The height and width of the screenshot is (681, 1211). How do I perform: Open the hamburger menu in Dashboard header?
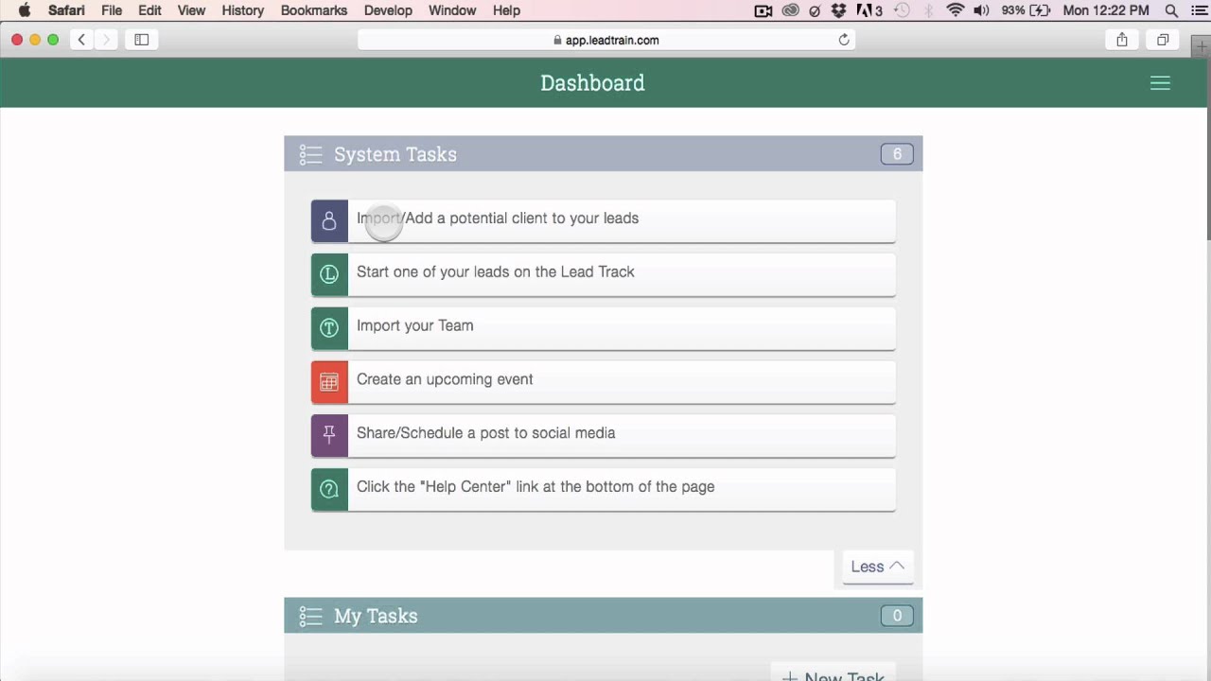coord(1160,83)
